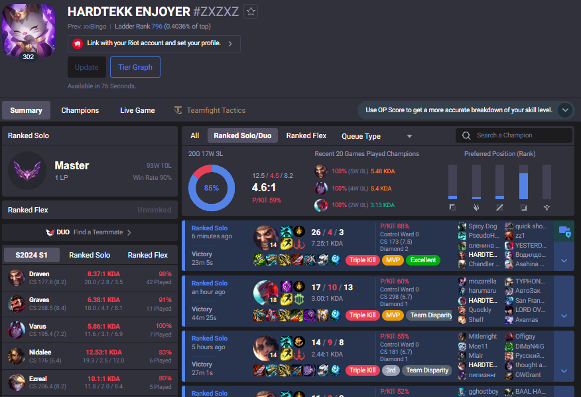
Task: Open the Live Game tab
Action: tap(137, 110)
